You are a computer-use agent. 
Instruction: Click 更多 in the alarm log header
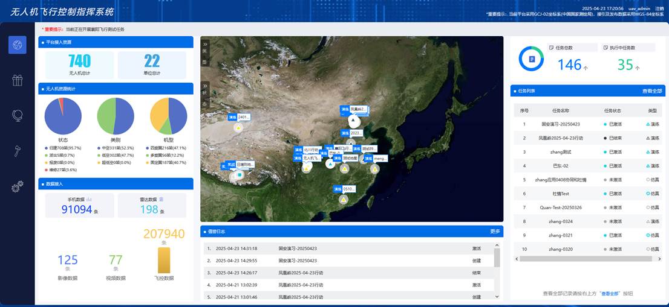(x=494, y=231)
